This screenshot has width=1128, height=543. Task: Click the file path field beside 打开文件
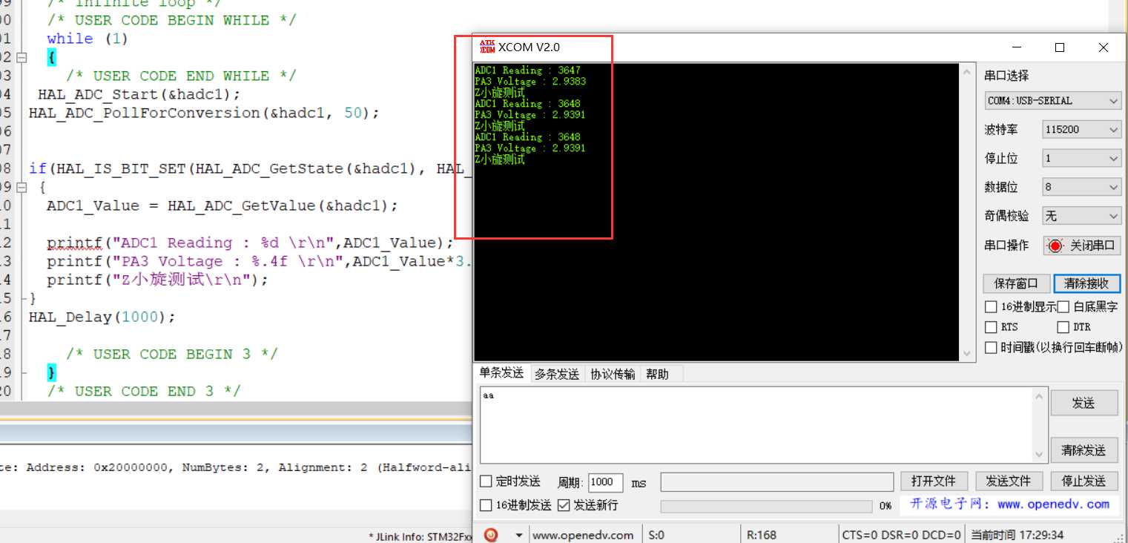[x=776, y=482]
